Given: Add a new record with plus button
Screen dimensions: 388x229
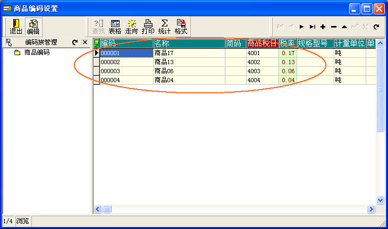Looking at the screenshot, I should (323, 27).
